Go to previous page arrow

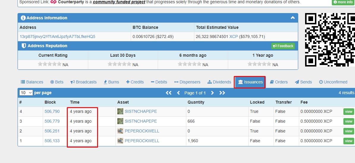click(179, 93)
